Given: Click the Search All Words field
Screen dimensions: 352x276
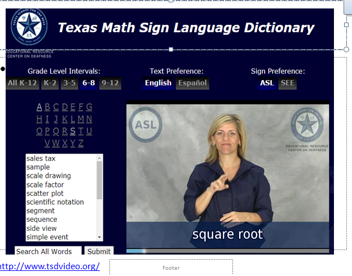Looking at the screenshot, I should pyautogui.click(x=48, y=252).
